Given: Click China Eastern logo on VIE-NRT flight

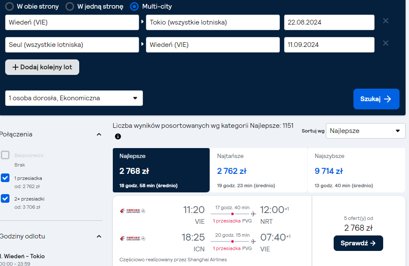Looking at the screenshot, I should [x=133, y=211].
